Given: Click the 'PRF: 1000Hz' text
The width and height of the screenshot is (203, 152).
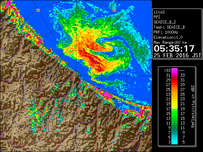Looking at the screenshot, I should [x=166, y=32].
